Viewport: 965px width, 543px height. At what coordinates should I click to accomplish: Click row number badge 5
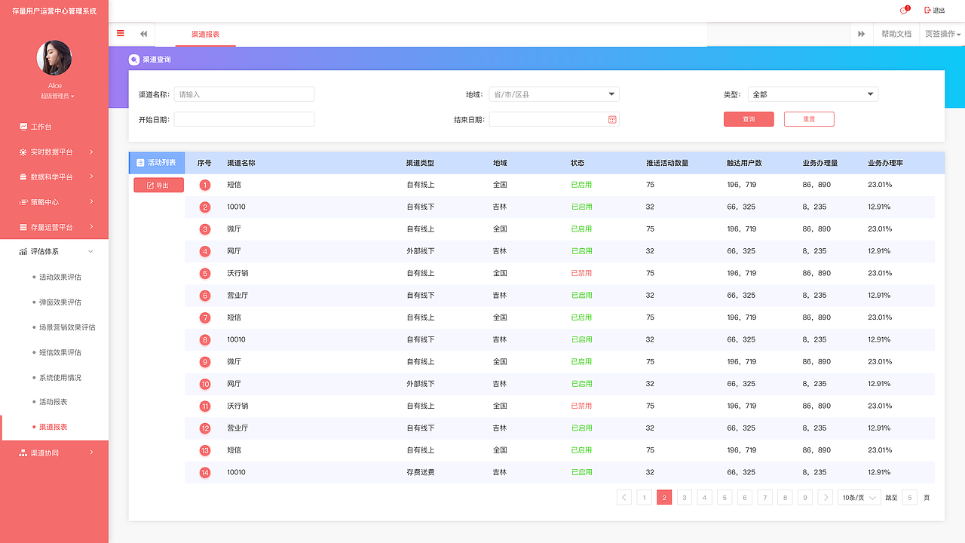205,273
